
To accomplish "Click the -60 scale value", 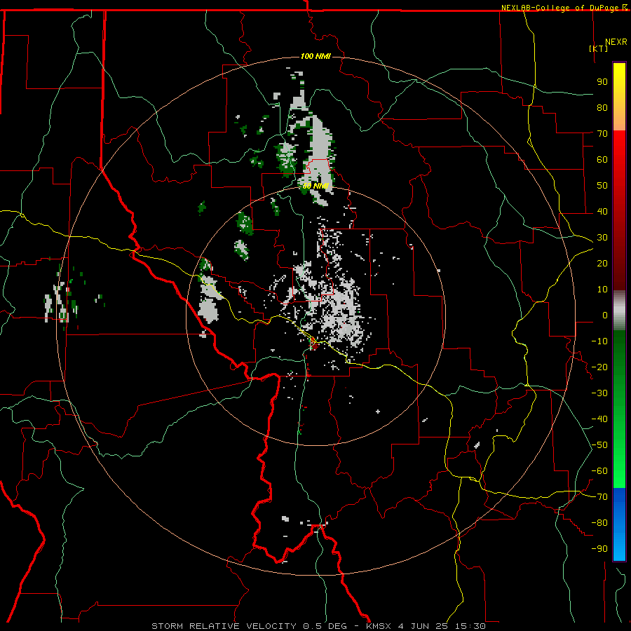I will pyautogui.click(x=599, y=471).
